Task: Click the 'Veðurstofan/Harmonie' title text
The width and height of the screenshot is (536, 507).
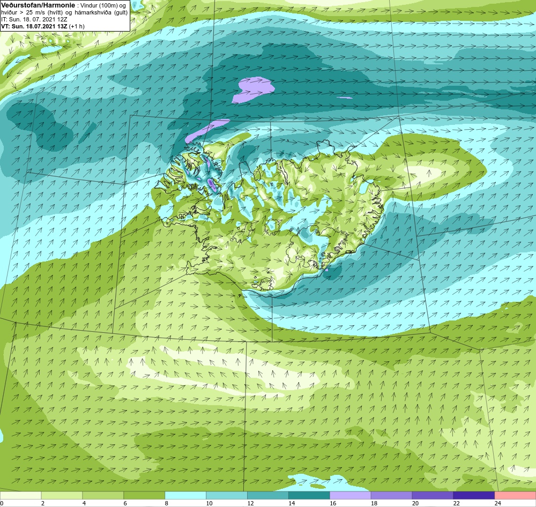Action: pos(38,5)
